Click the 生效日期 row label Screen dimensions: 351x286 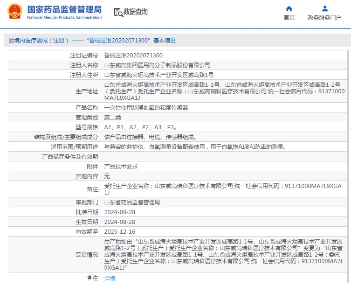[87, 222]
